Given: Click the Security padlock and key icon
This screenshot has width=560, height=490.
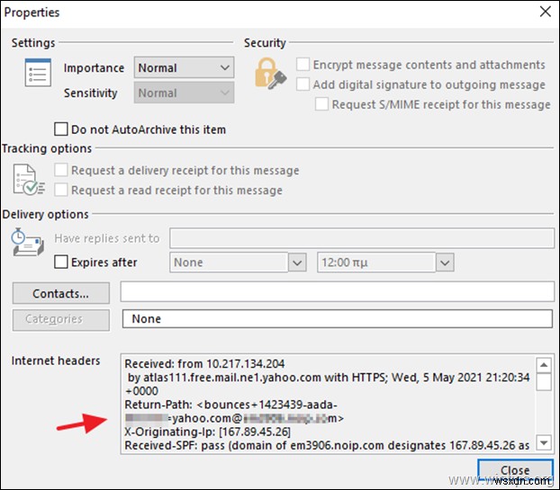Looking at the screenshot, I should tap(270, 74).
